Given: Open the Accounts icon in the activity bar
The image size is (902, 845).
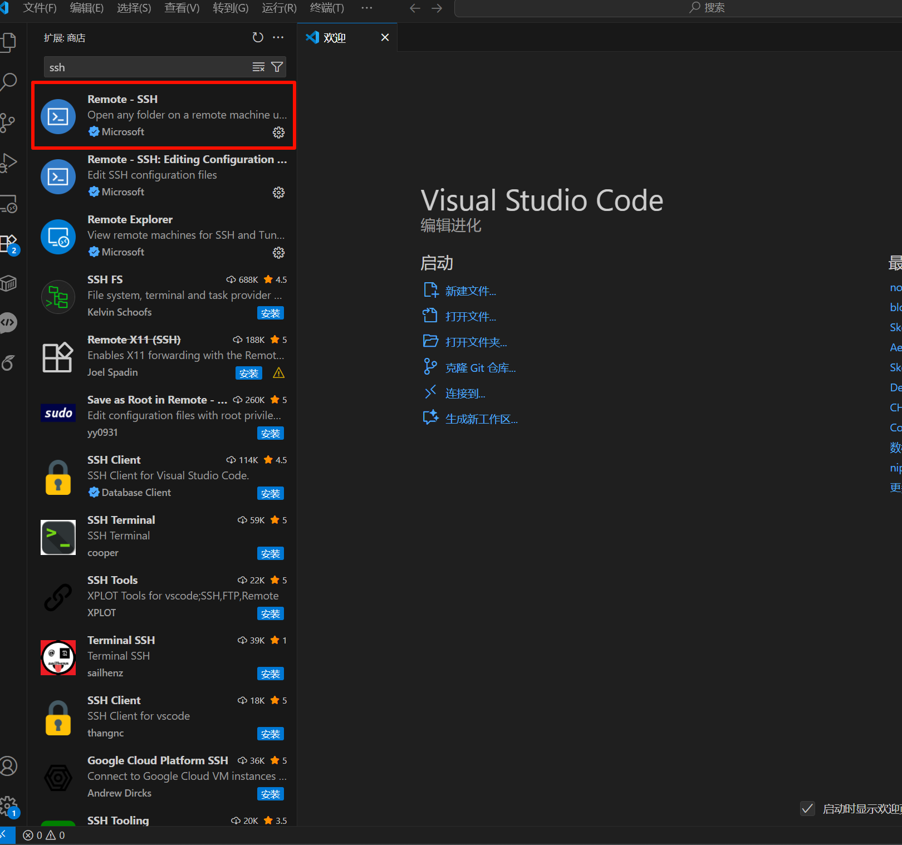Looking at the screenshot, I should 8,767.
